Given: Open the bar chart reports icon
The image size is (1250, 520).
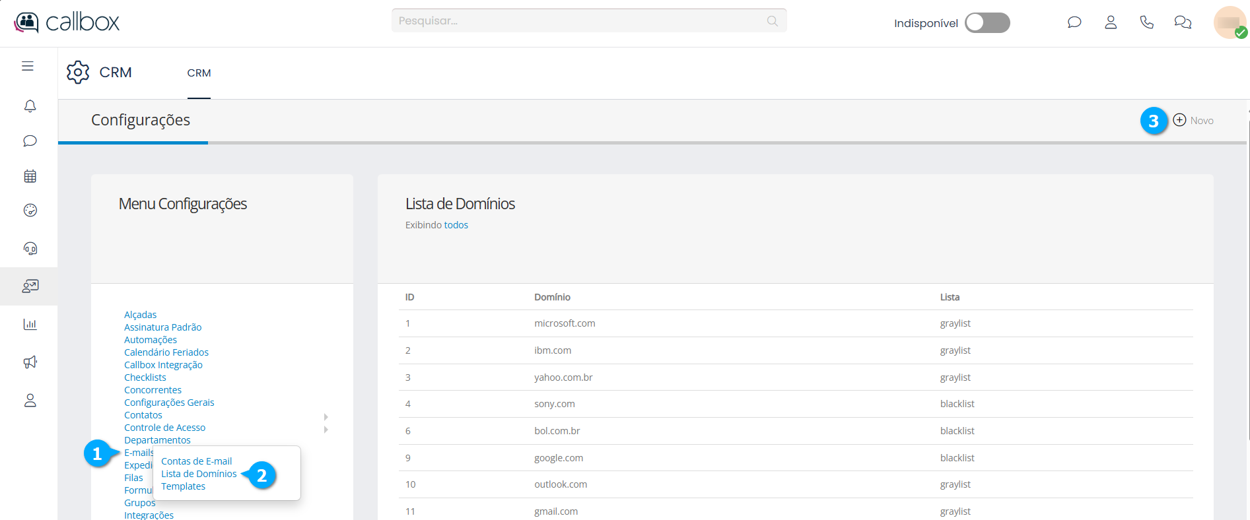Looking at the screenshot, I should tap(30, 324).
